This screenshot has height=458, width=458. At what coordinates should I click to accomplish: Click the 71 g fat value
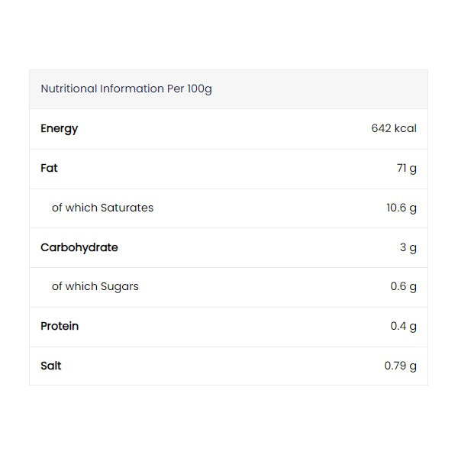[x=406, y=168]
